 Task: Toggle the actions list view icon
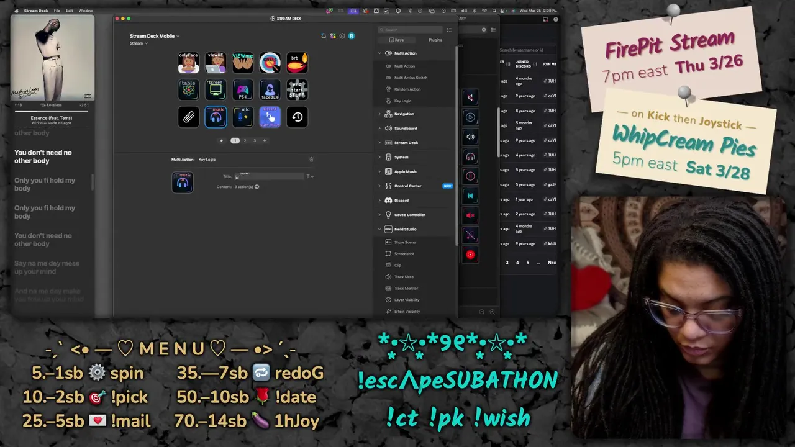(x=450, y=30)
